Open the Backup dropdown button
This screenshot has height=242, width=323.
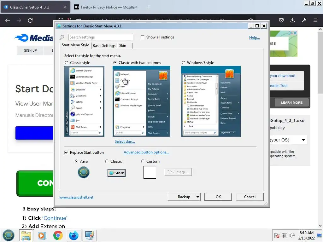pyautogui.click(x=184, y=197)
